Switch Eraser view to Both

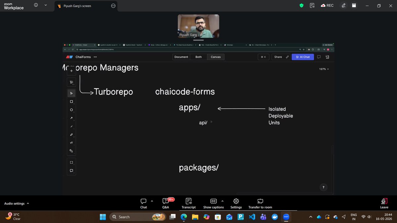pyautogui.click(x=198, y=57)
